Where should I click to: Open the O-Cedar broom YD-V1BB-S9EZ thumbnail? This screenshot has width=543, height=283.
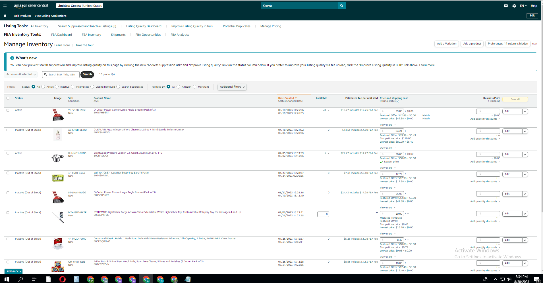[58, 115]
